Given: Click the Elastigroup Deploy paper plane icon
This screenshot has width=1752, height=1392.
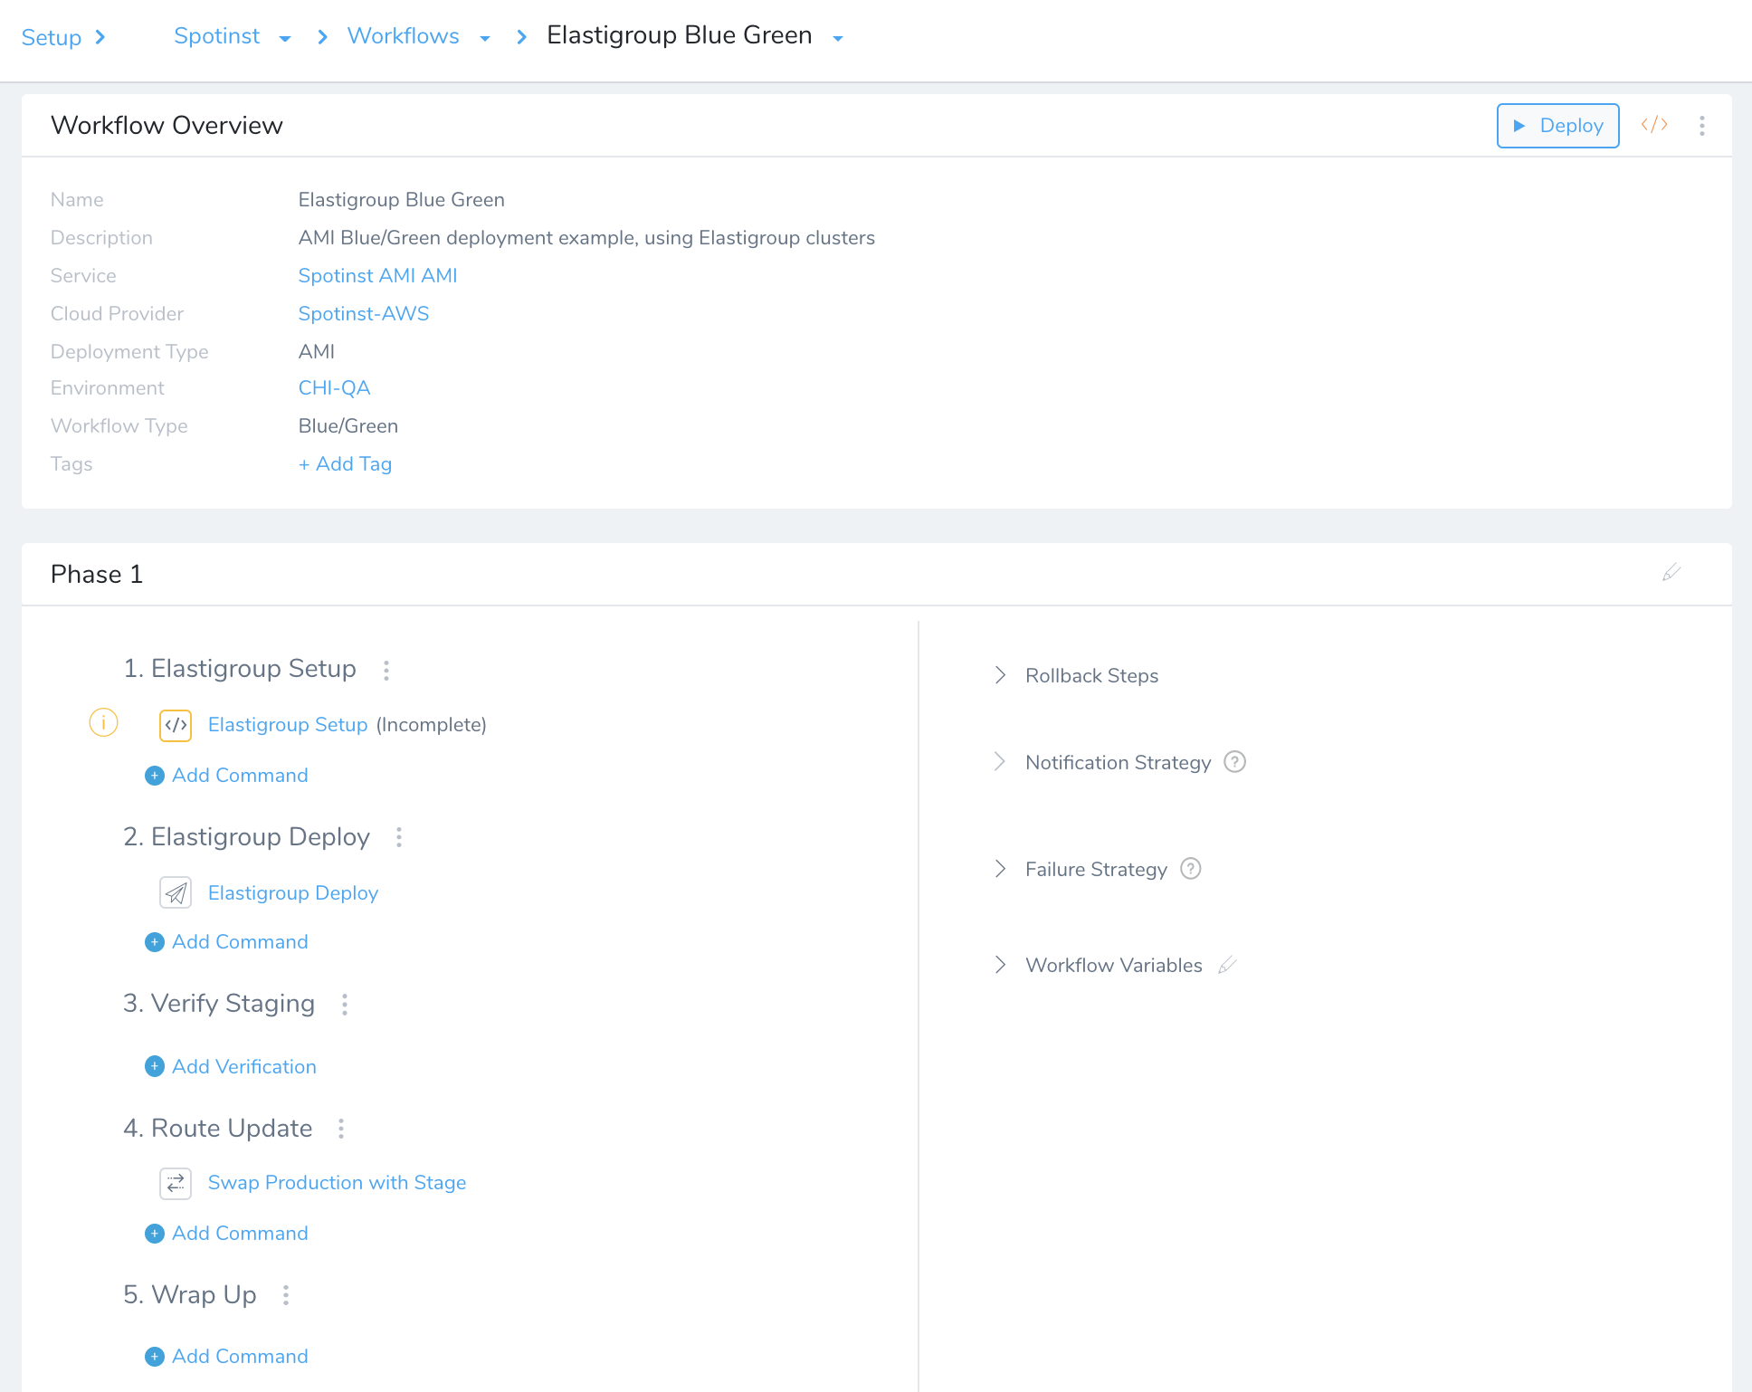Looking at the screenshot, I should tap(176, 893).
